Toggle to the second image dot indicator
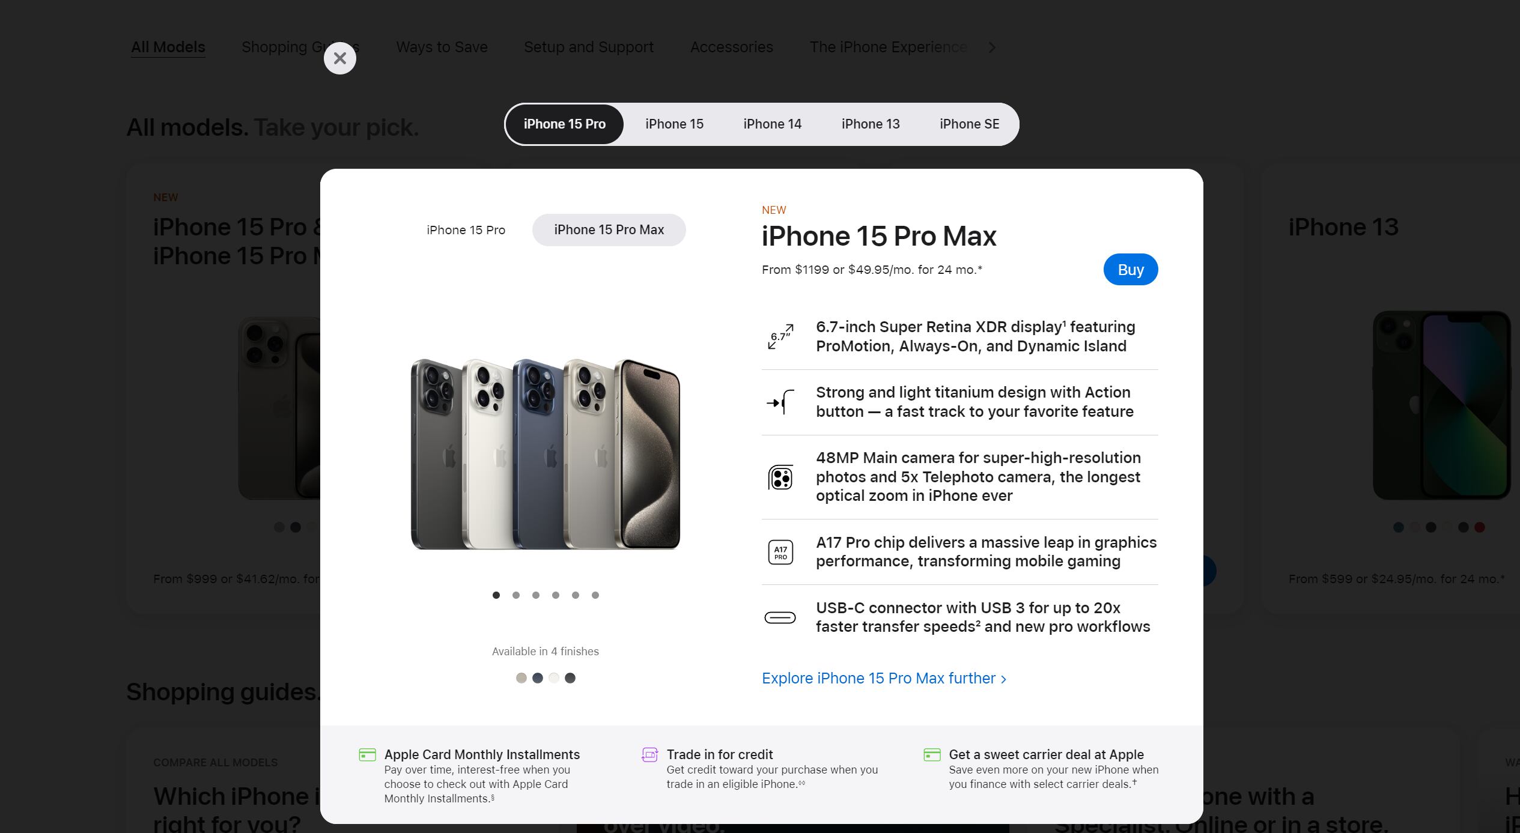This screenshot has width=1520, height=833. (515, 595)
